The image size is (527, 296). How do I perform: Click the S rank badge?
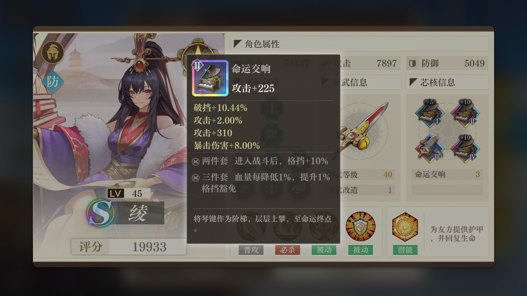[100, 213]
